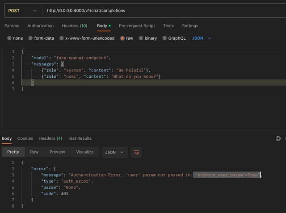The width and height of the screenshot is (286, 213).
Task: Click the network globe icon in response panel
Action: pos(278,138)
